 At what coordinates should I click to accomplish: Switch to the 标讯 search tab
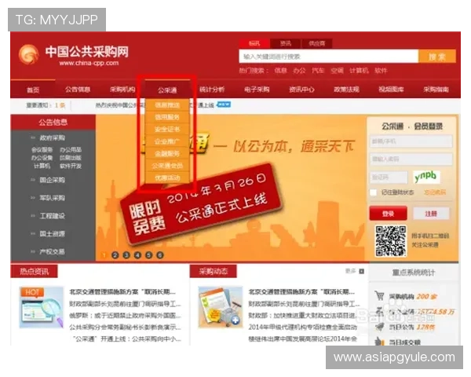(x=254, y=43)
